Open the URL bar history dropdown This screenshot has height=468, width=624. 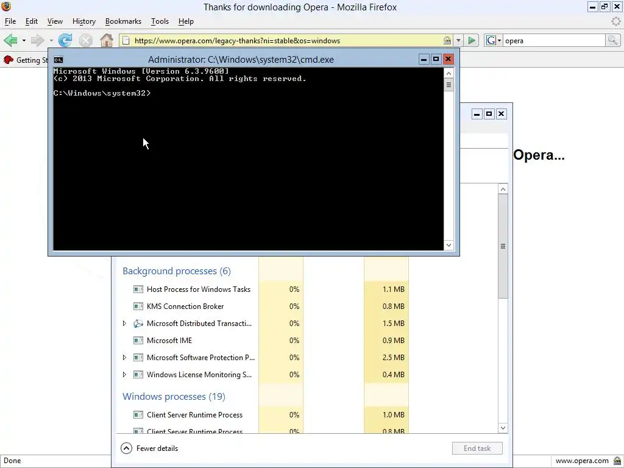(458, 40)
